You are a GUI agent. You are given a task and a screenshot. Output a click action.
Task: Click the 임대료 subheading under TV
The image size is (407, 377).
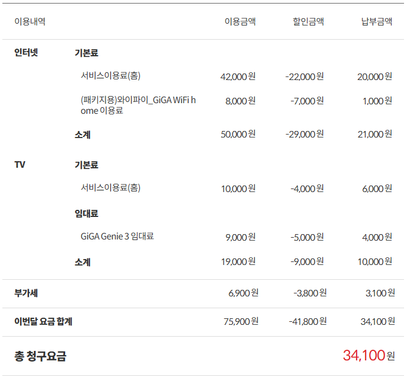click(x=86, y=213)
